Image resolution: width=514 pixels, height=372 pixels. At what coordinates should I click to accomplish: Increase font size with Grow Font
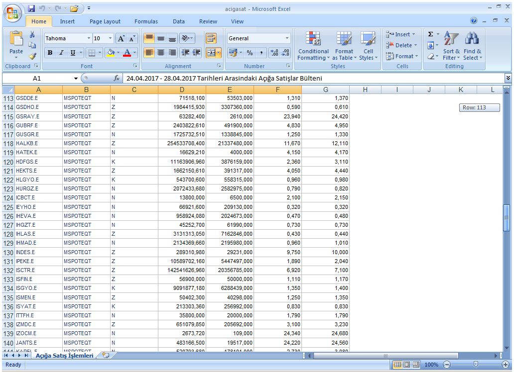coord(121,38)
